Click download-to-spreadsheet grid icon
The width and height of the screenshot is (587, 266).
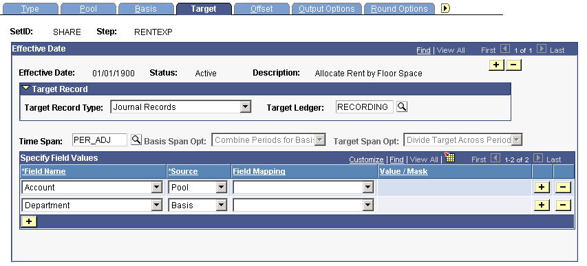pyautogui.click(x=449, y=157)
